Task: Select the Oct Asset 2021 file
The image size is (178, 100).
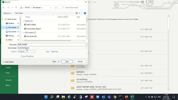Action: 32,36
